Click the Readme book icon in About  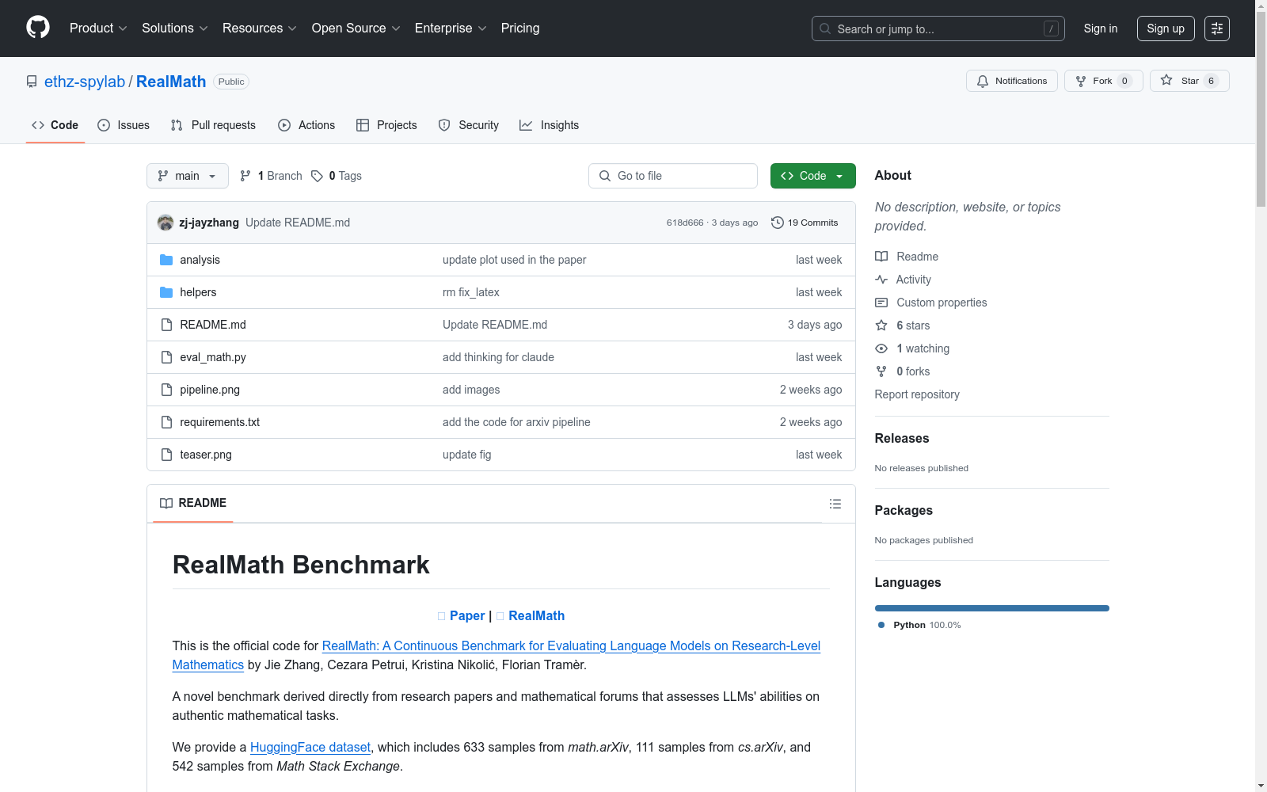881,257
